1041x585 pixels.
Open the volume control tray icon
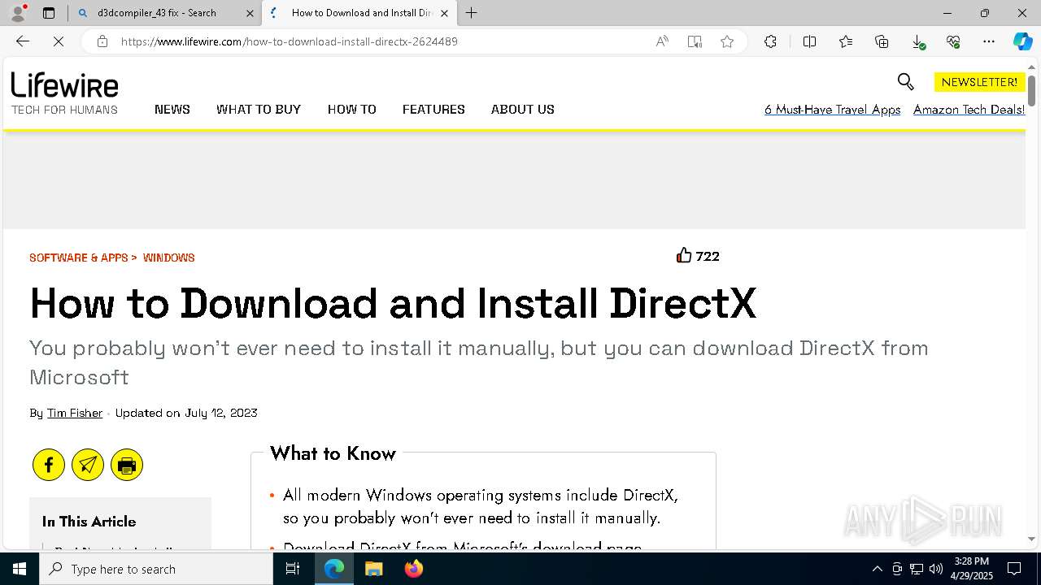point(936,569)
